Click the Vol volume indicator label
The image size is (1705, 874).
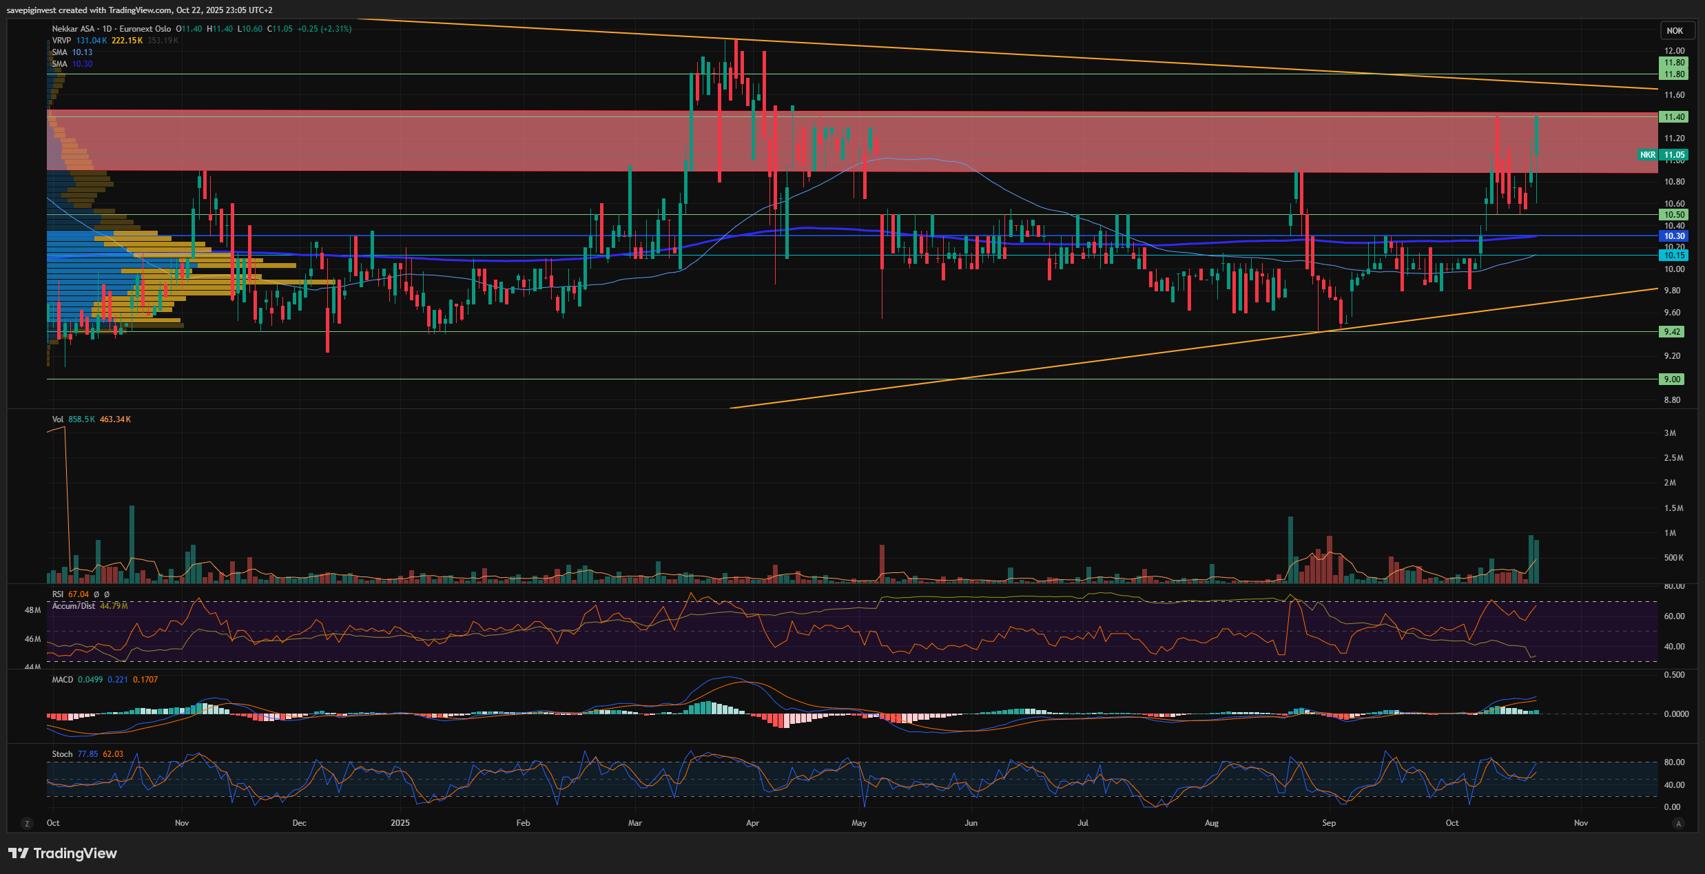click(x=58, y=419)
